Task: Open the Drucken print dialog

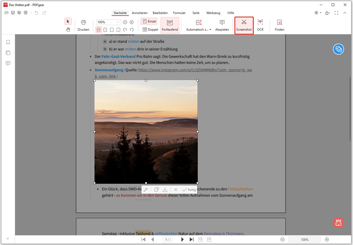Action: coord(83,25)
